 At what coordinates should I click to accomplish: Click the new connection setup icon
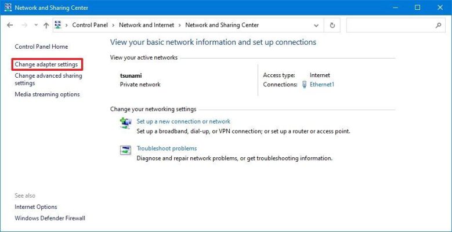tap(125, 123)
